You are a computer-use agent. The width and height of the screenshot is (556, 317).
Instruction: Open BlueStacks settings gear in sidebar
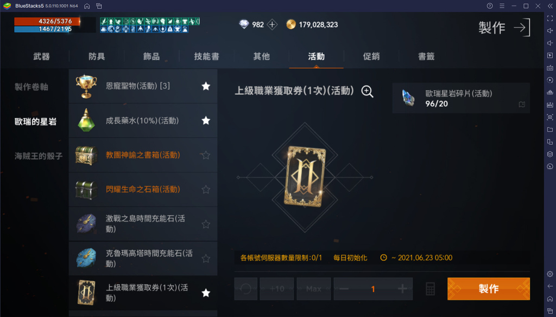550,274
